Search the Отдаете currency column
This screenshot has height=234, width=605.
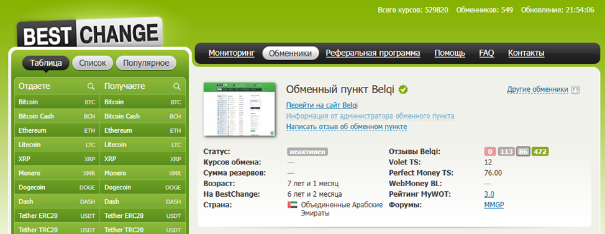[91, 86]
